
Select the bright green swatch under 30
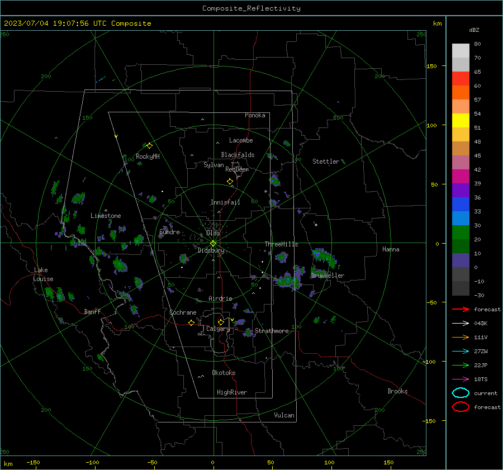[x=461, y=232]
